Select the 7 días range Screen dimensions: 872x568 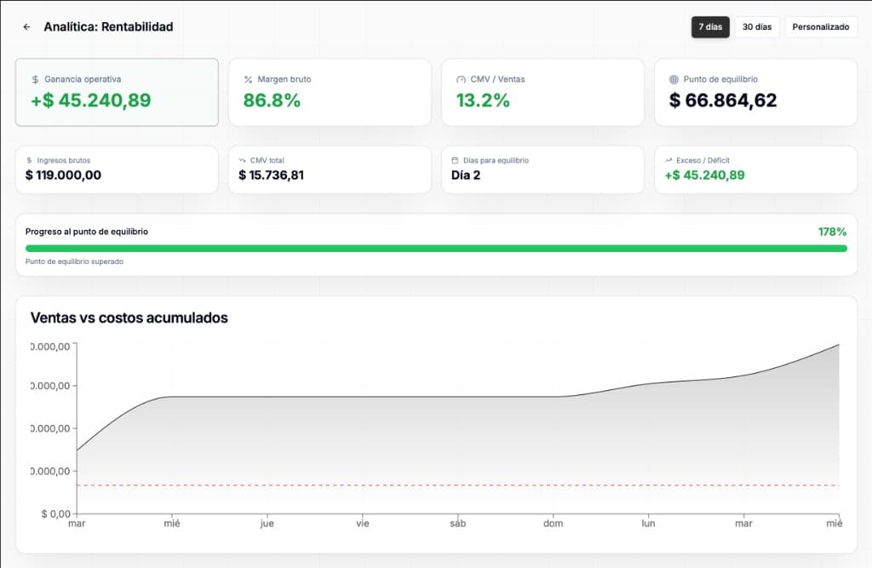click(710, 27)
